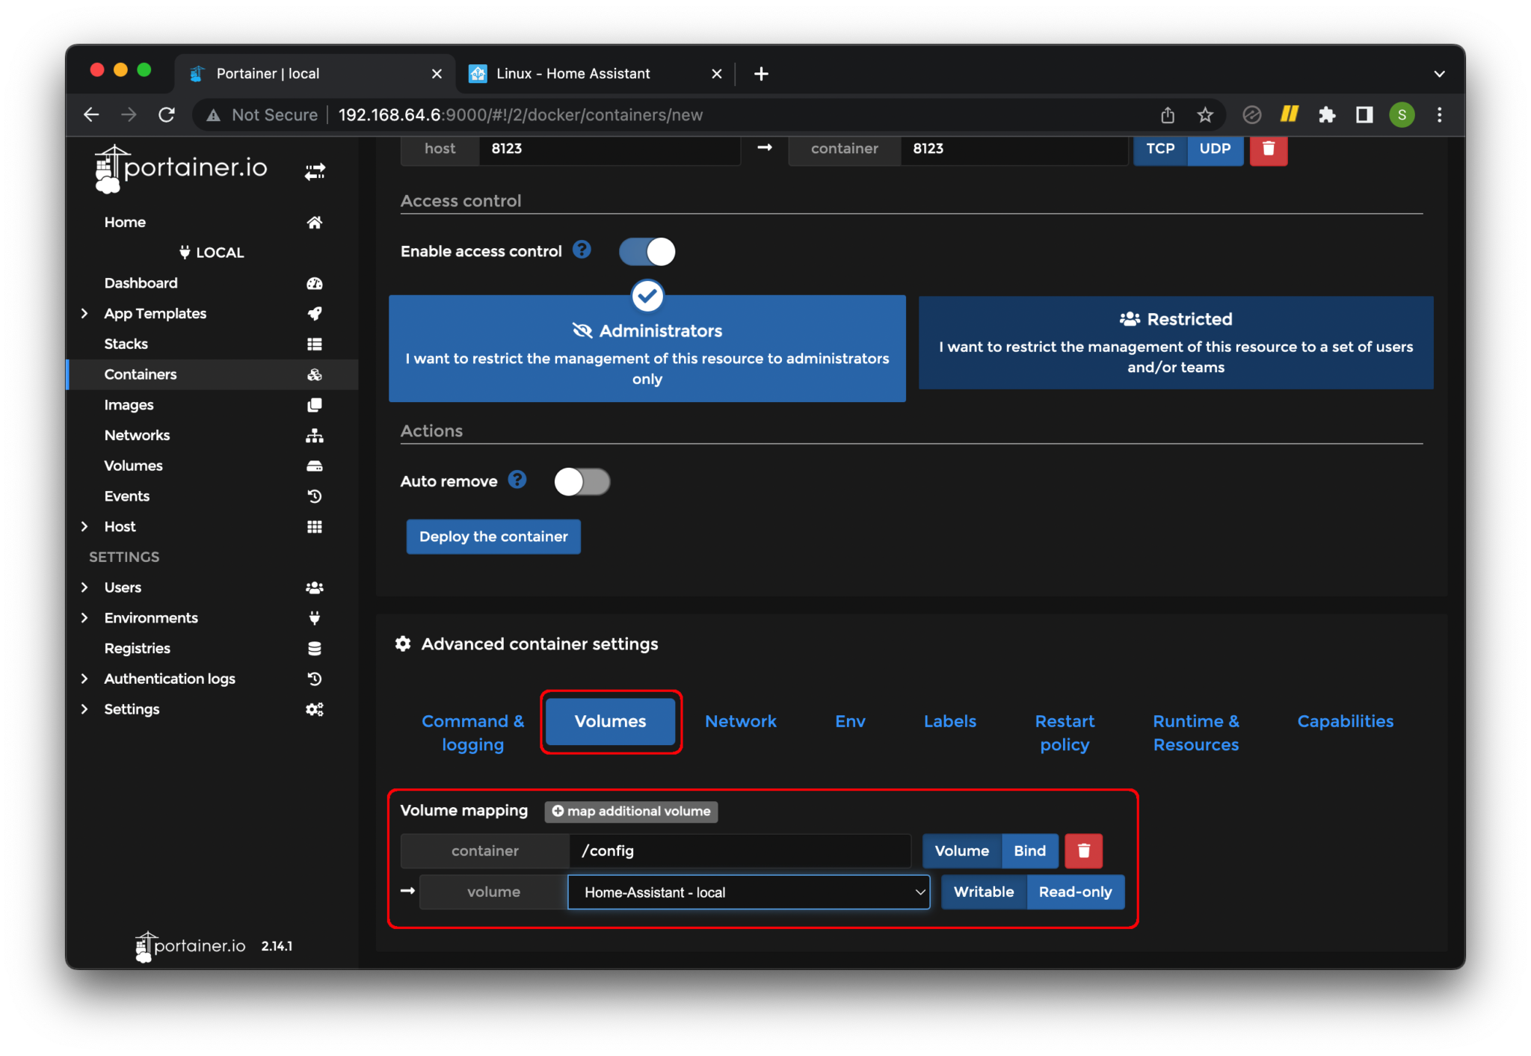
Task: Expand the Host chevron
Action: pos(84,527)
